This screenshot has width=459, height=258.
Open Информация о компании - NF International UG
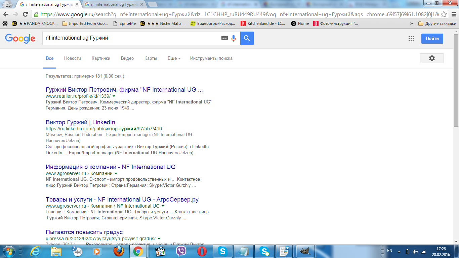(111, 167)
